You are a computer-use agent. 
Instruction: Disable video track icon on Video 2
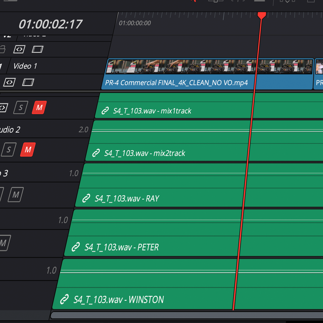coord(37,49)
